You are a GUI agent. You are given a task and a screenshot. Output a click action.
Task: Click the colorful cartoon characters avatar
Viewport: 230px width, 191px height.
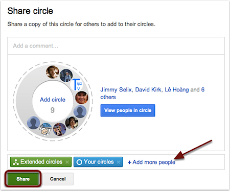(x=59, y=129)
